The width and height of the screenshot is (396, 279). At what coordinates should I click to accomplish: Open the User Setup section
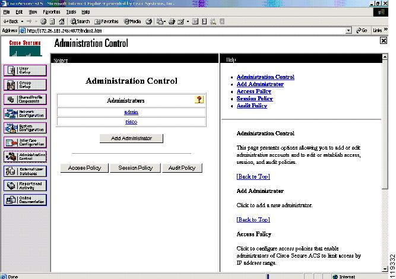[25, 70]
